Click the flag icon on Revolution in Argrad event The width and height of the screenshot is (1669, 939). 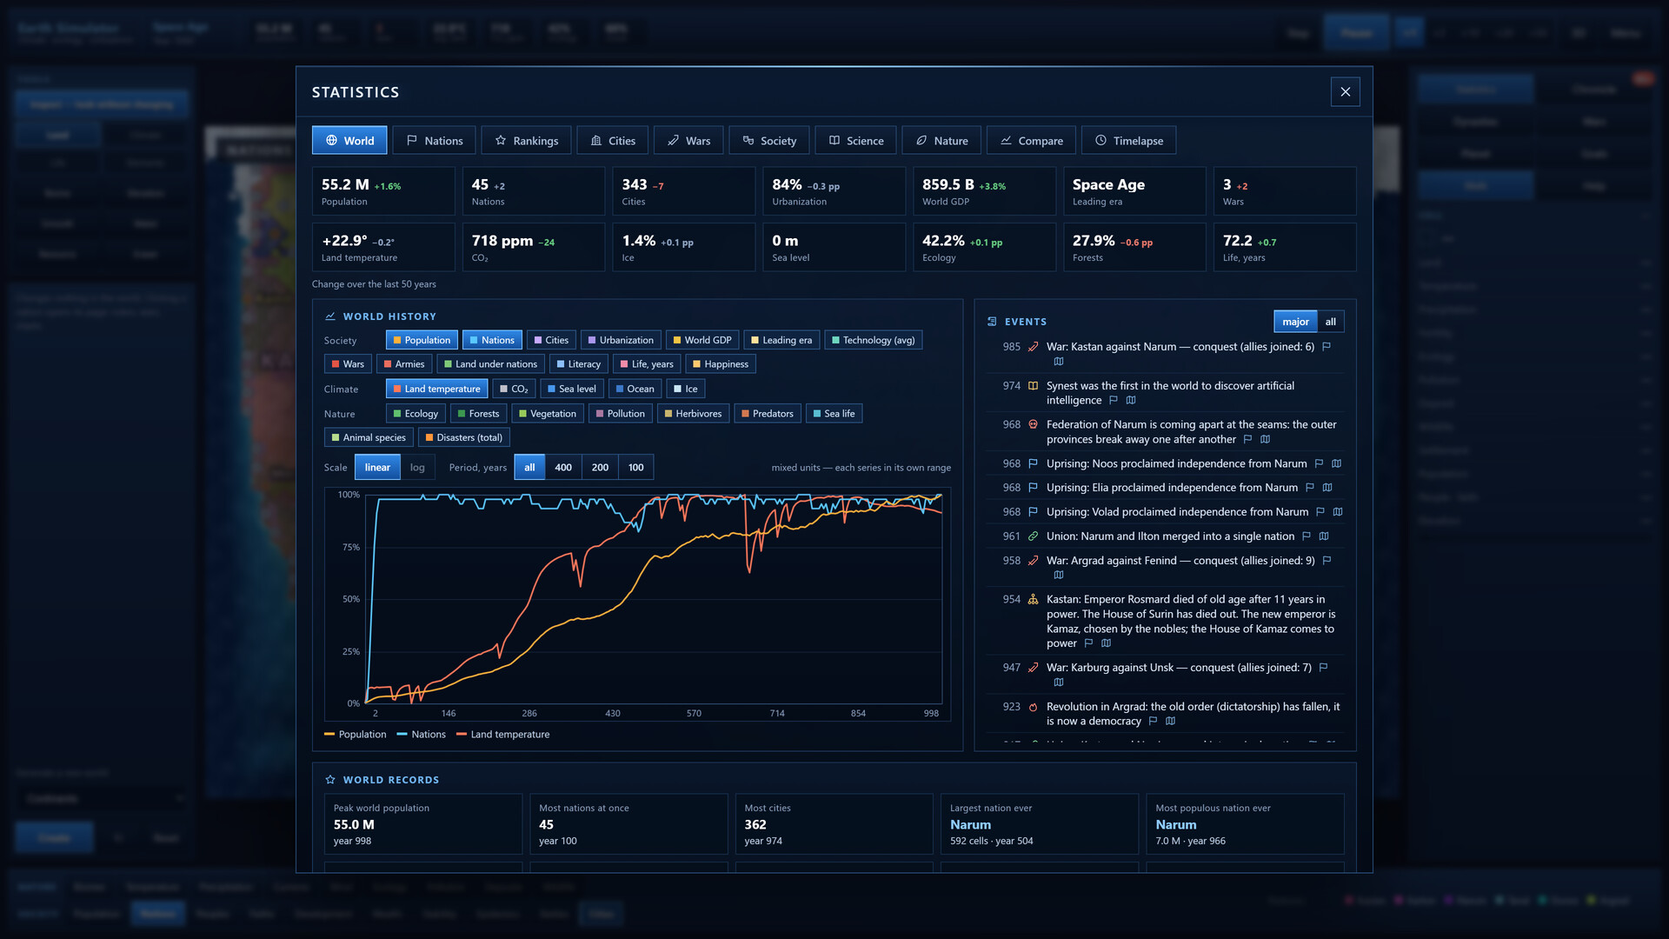[1154, 721]
